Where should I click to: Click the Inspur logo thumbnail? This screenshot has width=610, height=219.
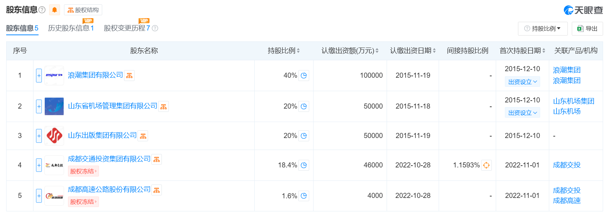point(54,76)
